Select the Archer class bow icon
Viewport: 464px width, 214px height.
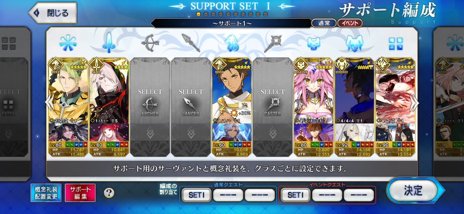coord(149,43)
